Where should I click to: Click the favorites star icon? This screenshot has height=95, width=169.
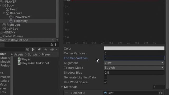pyautogui.click(x=46, y=50)
